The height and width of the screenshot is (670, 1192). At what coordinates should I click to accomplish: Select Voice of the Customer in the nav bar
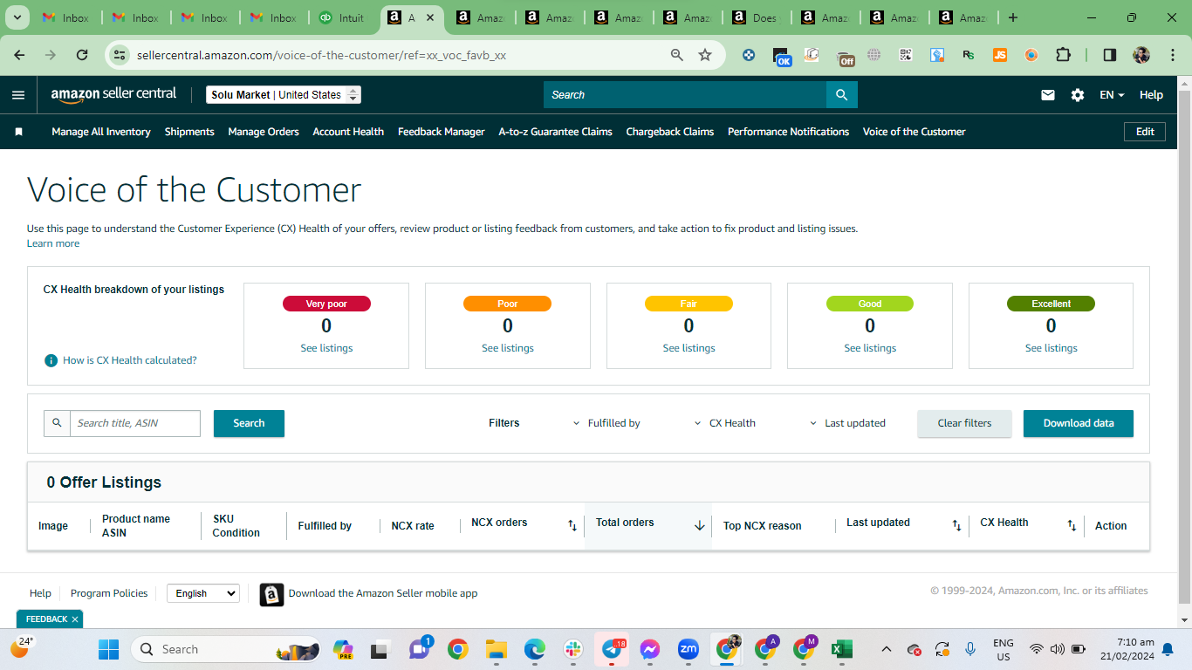[x=915, y=132]
